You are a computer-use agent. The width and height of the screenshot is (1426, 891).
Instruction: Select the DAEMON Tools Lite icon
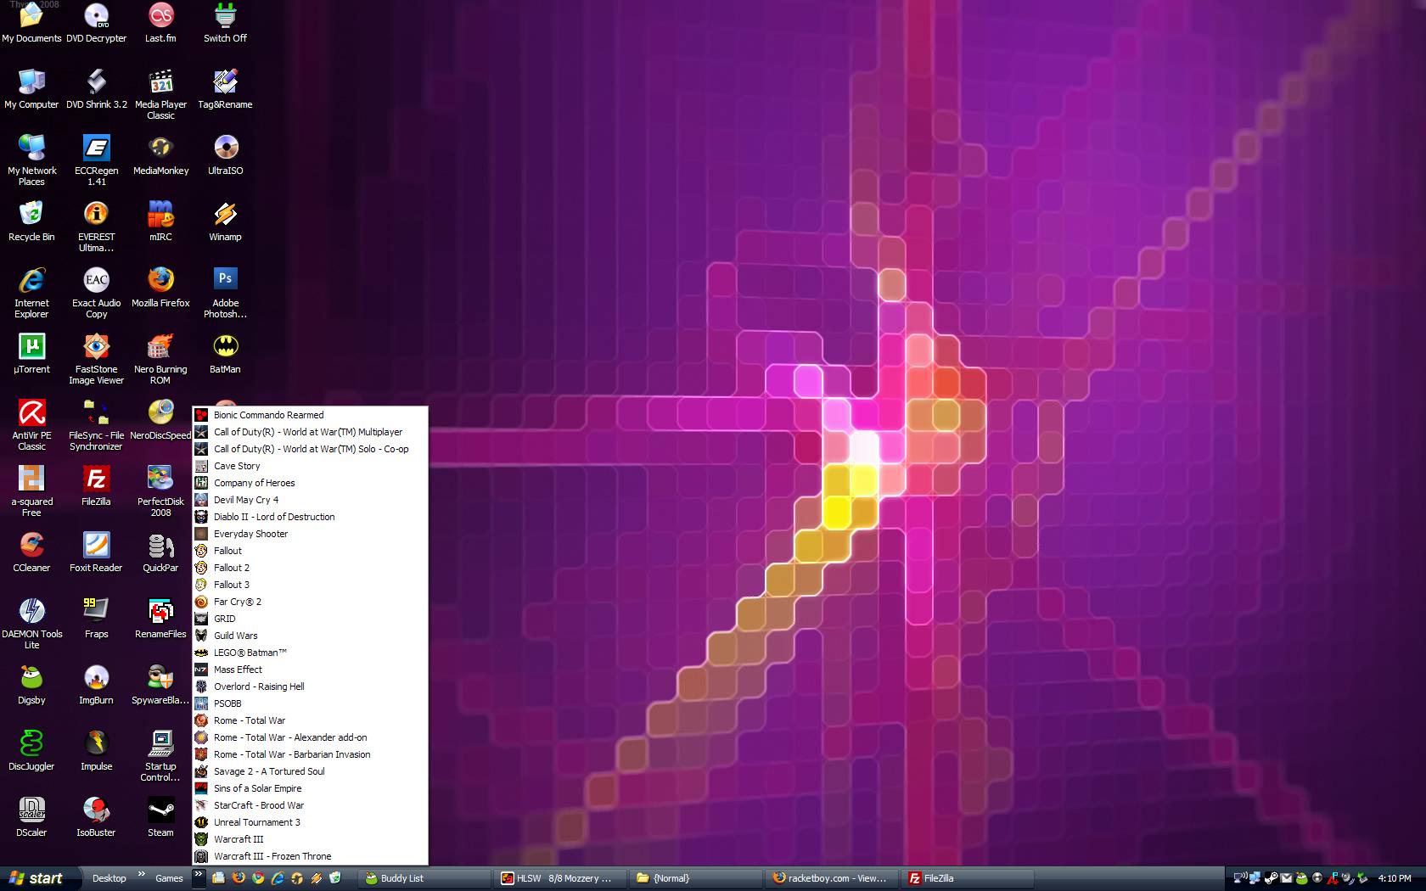coord(31,623)
